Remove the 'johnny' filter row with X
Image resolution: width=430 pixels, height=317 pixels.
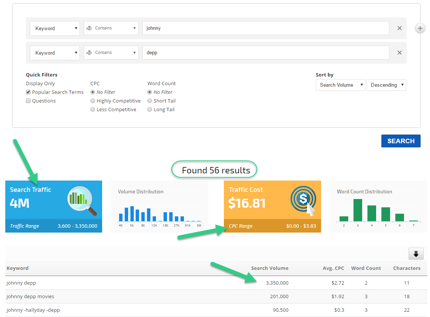[x=399, y=28]
